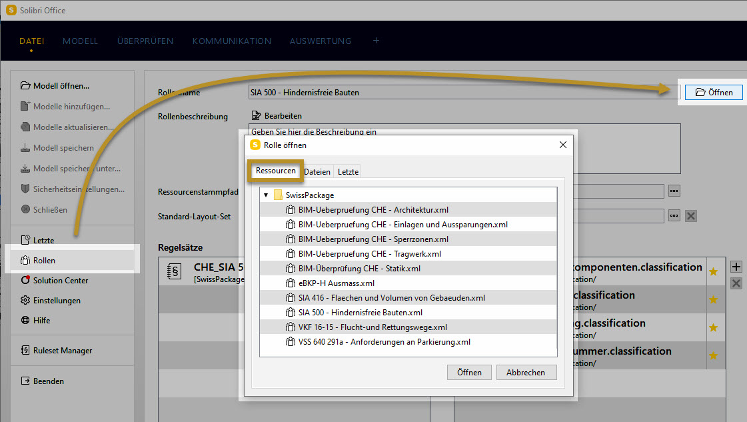Select BIM-Ueberpruefung CHE - Einlagen und Aussparungen.xml

click(408, 225)
